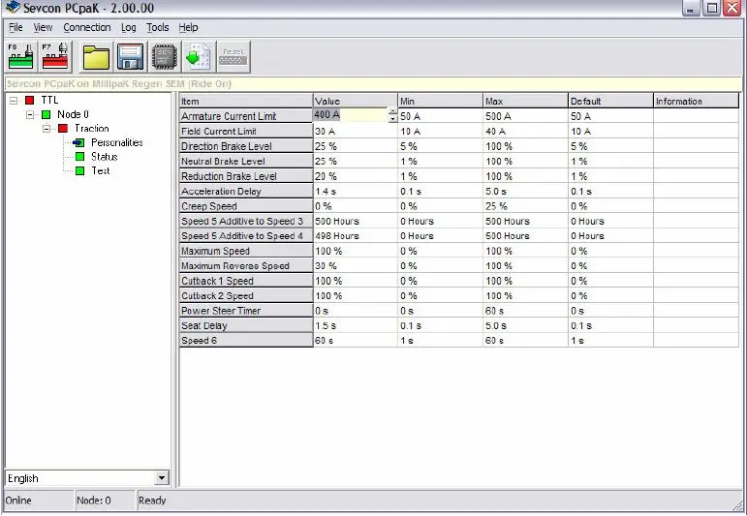Click the F7 red disconnect toolbar icon
Image resolution: width=747 pixels, height=516 pixels.
[x=55, y=57]
